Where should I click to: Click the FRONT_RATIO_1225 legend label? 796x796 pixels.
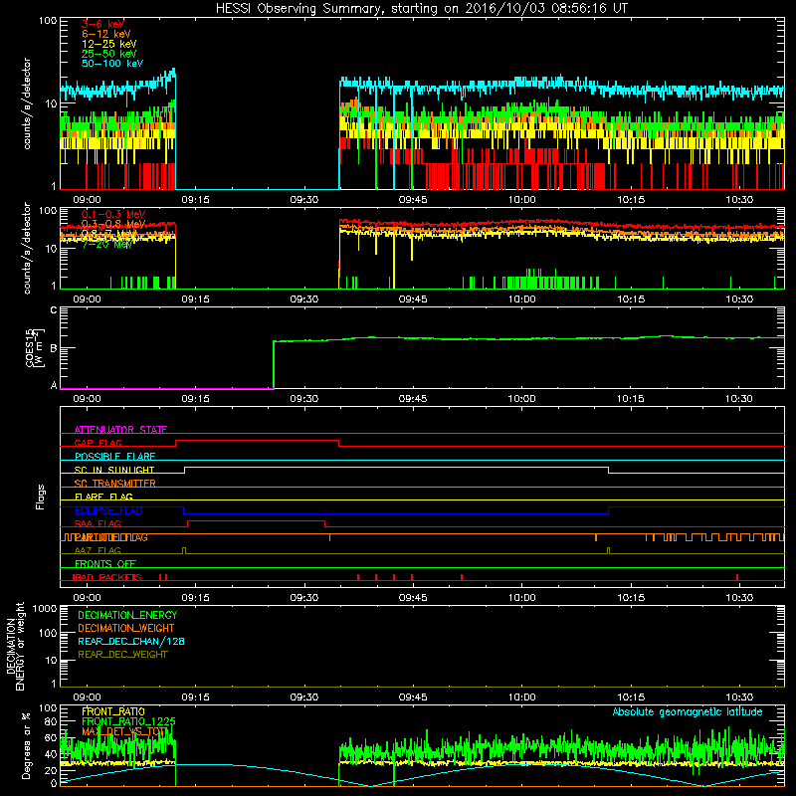[x=128, y=721]
